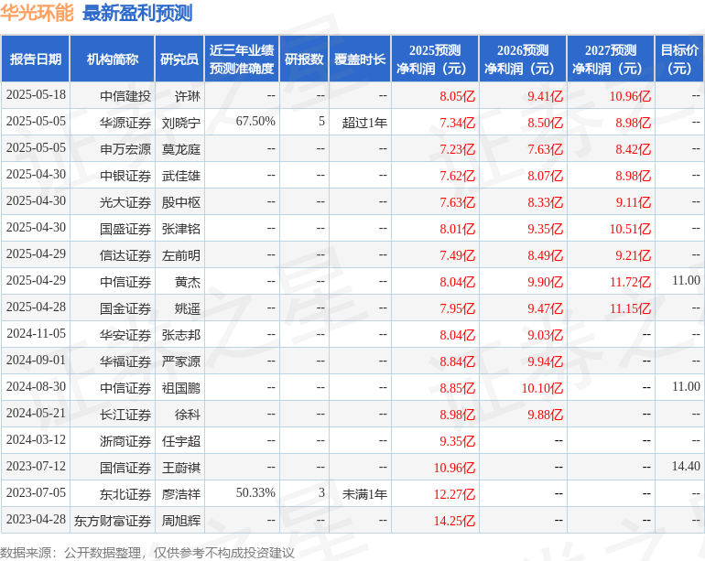Click institution 东方财富证券
705x561 pixels.
(113, 520)
